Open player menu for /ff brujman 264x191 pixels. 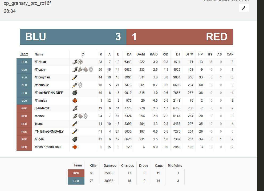(42, 77)
